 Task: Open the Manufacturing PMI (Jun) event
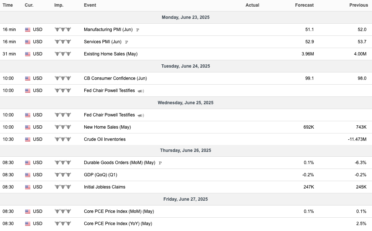click(x=108, y=30)
